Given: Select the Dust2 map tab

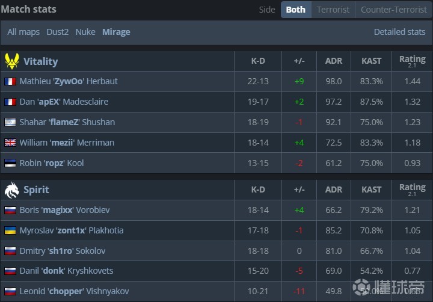Looking at the screenshot, I should pyautogui.click(x=58, y=32).
